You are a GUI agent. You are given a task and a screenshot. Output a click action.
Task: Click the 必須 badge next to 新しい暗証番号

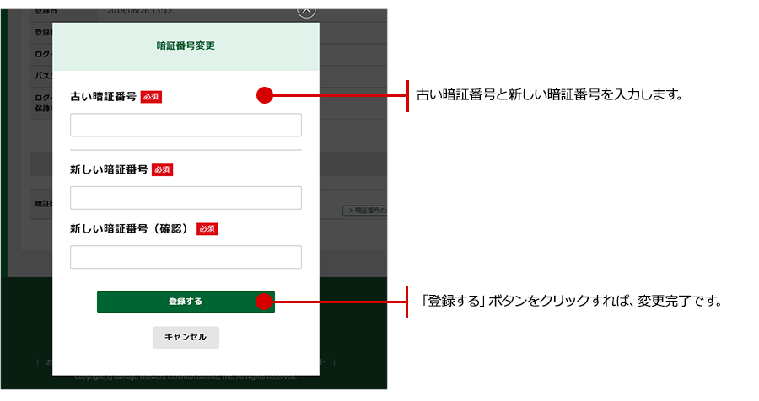[x=162, y=169]
